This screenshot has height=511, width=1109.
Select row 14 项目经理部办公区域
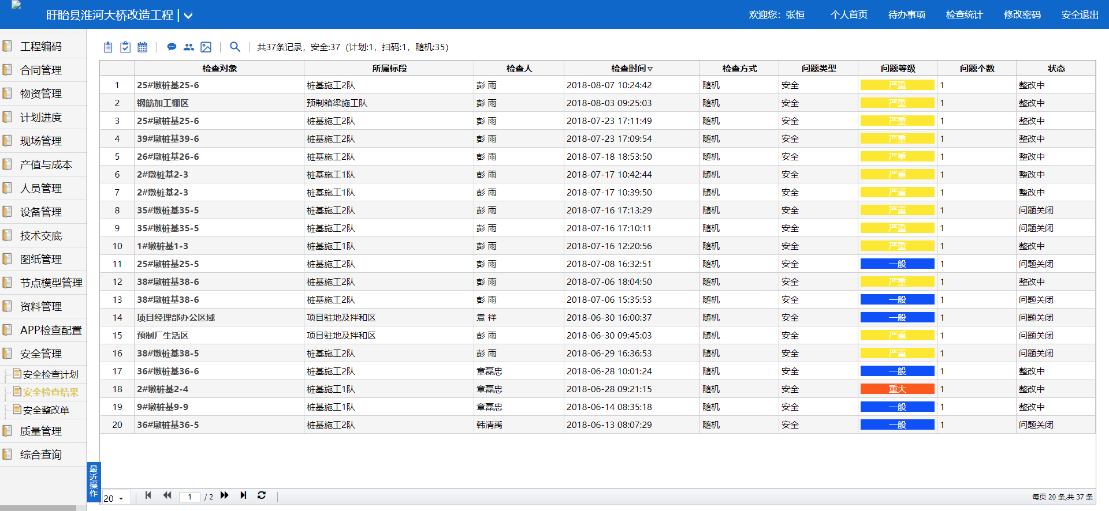[597, 317]
